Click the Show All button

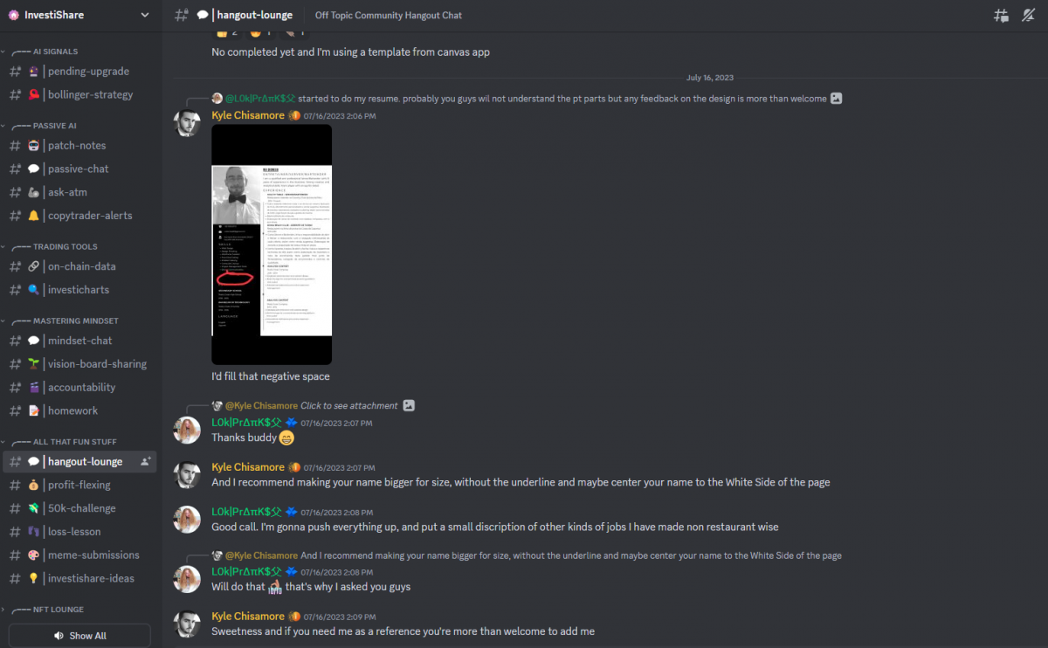point(79,636)
